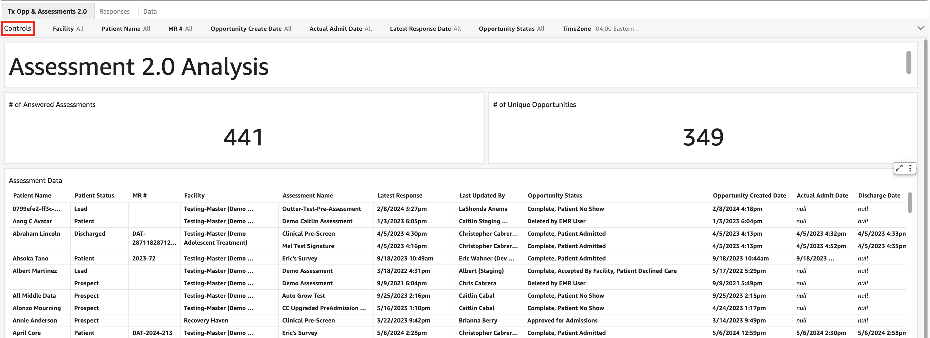Image resolution: width=930 pixels, height=338 pixels.
Task: Switch to the Data tab
Action: (150, 11)
